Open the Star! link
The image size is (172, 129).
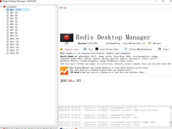[166, 49]
